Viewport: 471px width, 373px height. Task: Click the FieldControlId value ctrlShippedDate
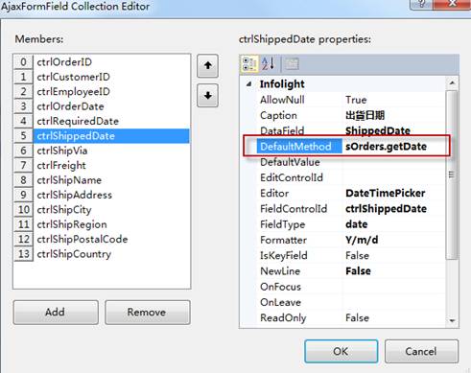(x=386, y=209)
